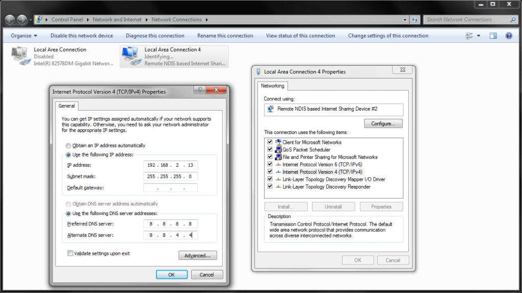Close Local Area Connection 4 Properties dialog
The height and width of the screenshot is (293, 522).
pyautogui.click(x=403, y=70)
